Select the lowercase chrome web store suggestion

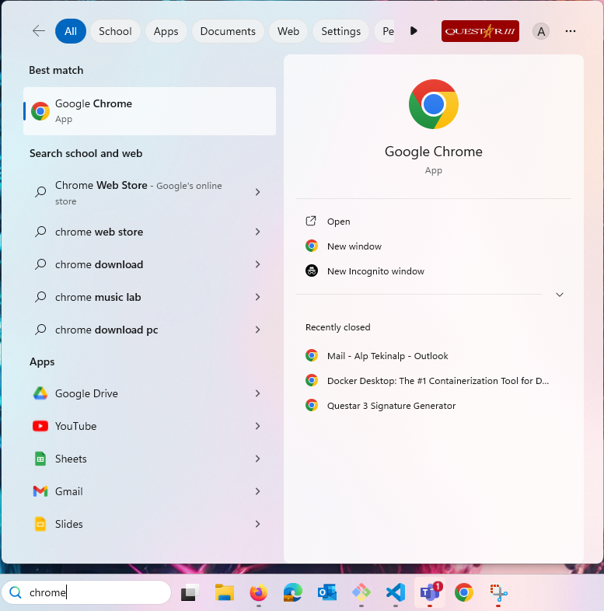[149, 232]
